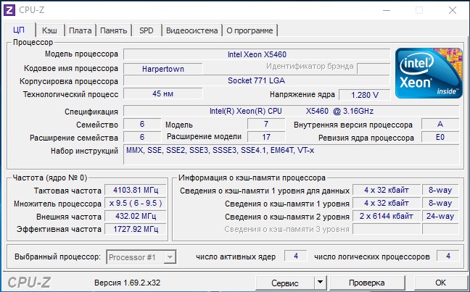Viewport: 470px width, 292px height.
Task: Click L1 data cache size 4 x 32 кбайт
Action: pyautogui.click(x=387, y=190)
